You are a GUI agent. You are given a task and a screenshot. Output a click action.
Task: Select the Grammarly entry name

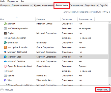13,43
